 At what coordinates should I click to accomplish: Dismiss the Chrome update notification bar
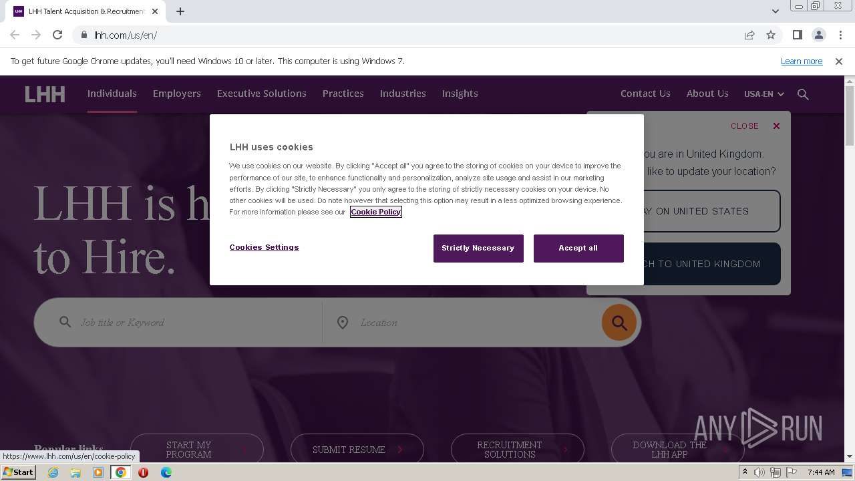tap(839, 61)
